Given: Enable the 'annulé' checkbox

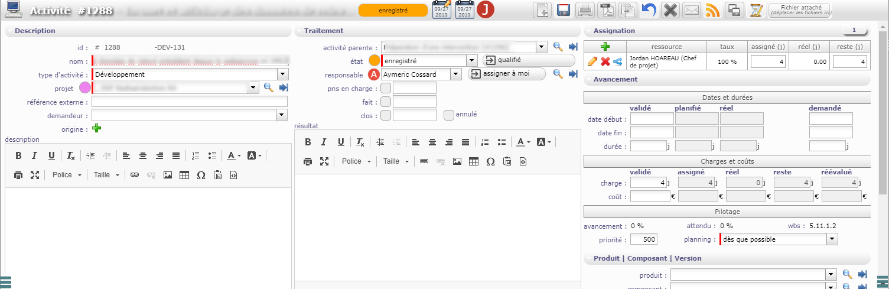Looking at the screenshot, I should point(449,115).
